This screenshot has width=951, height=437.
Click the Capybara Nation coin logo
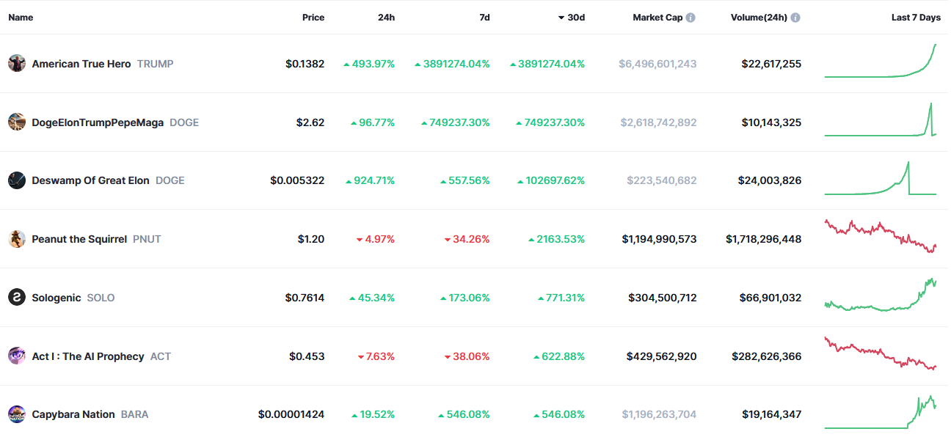pos(17,414)
